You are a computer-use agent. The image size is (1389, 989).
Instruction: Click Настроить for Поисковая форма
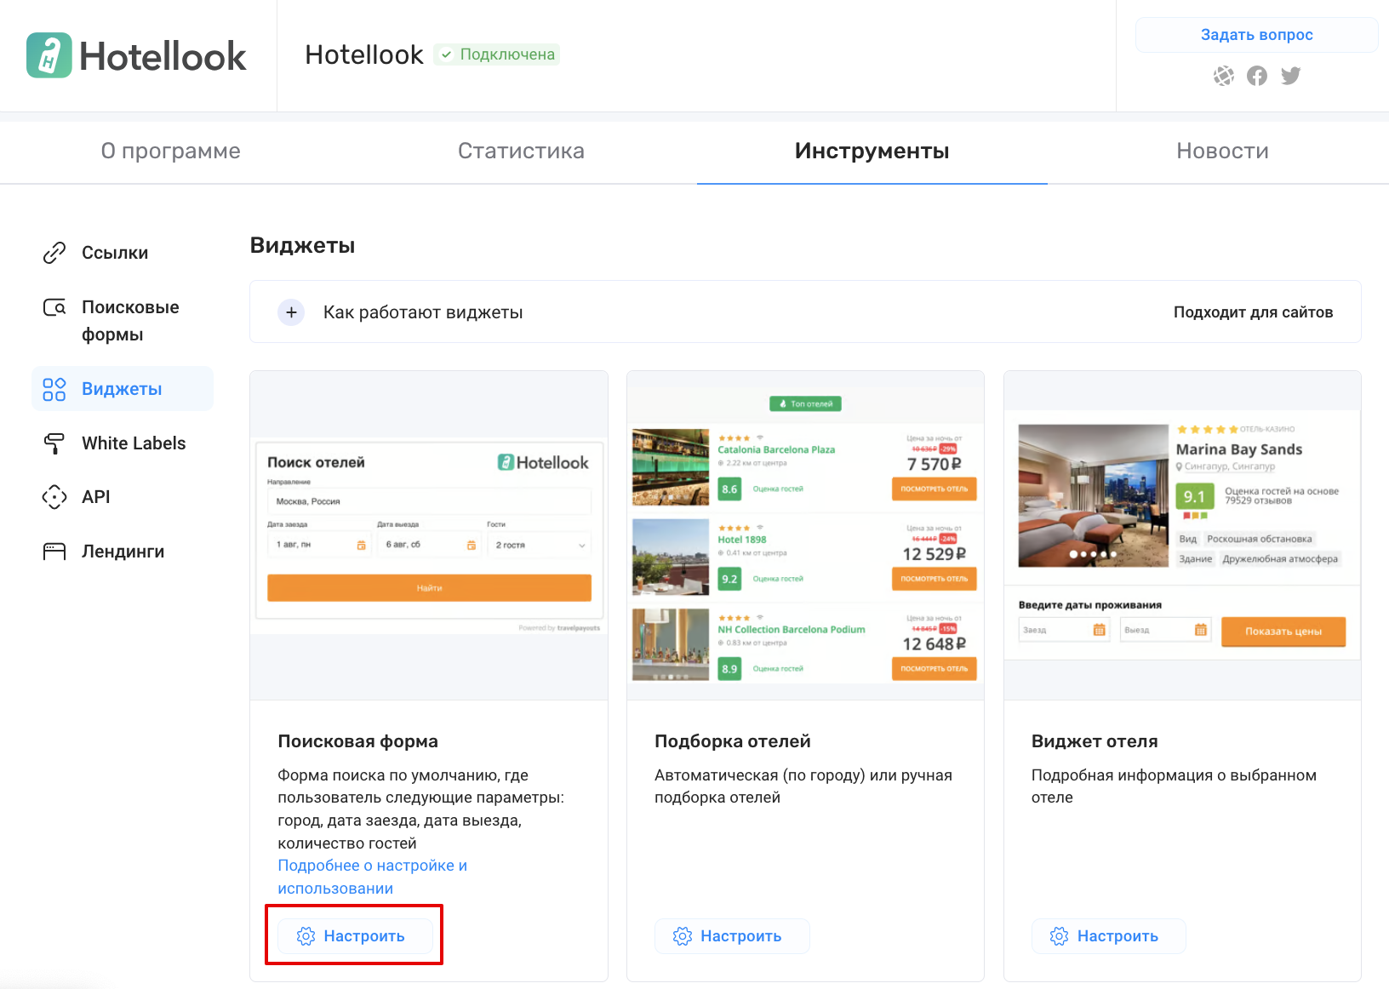355,936
